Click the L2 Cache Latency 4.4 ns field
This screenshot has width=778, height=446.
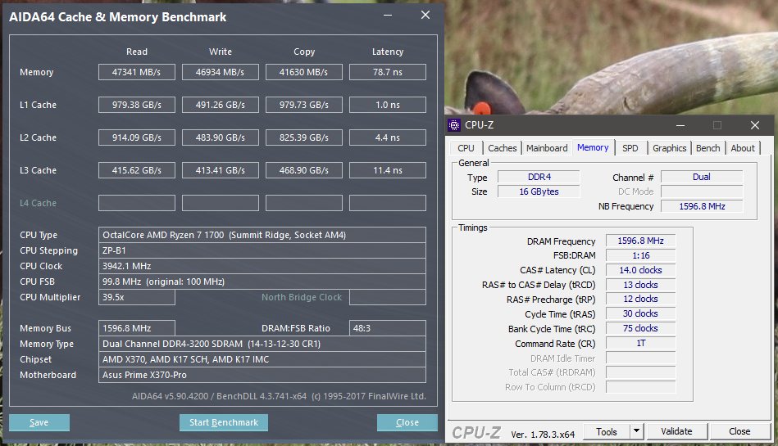388,137
